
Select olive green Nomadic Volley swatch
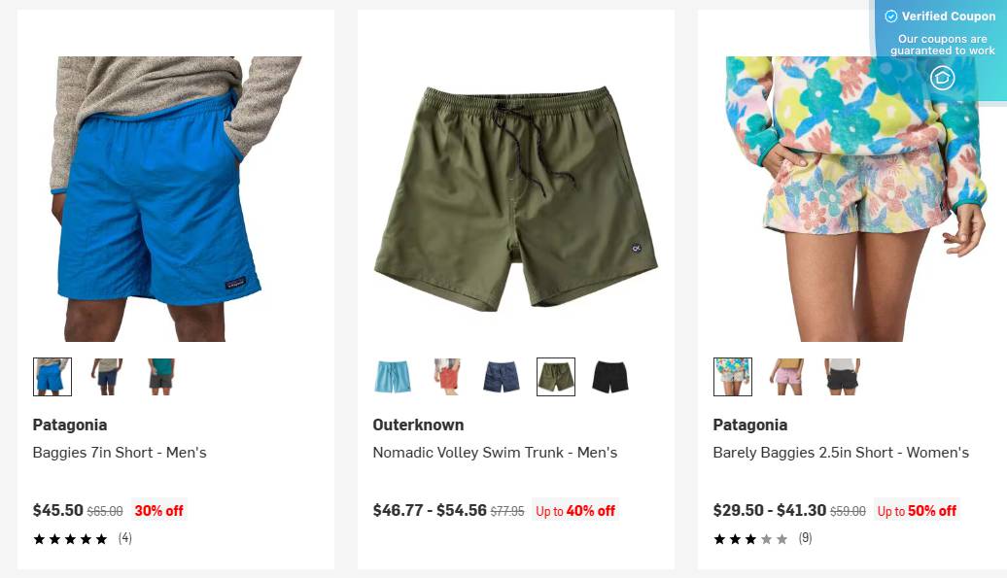[556, 377]
